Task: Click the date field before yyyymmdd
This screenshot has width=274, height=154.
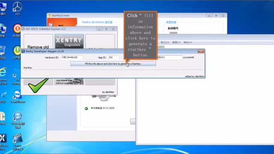Action: tap(170, 57)
